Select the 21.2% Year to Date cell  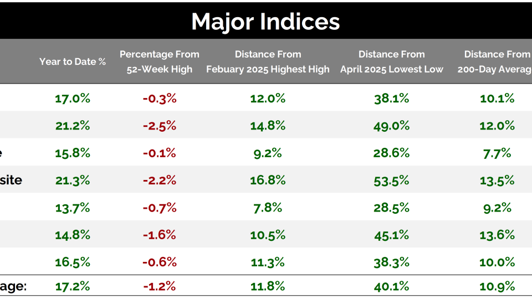(x=73, y=126)
